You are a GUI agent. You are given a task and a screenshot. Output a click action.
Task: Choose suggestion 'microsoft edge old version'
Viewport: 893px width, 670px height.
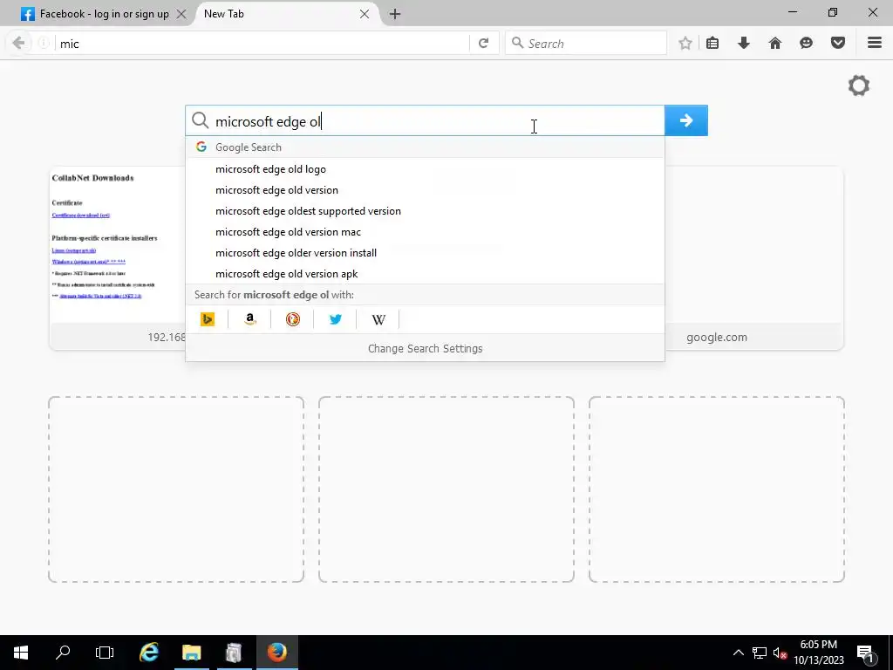pos(425,190)
